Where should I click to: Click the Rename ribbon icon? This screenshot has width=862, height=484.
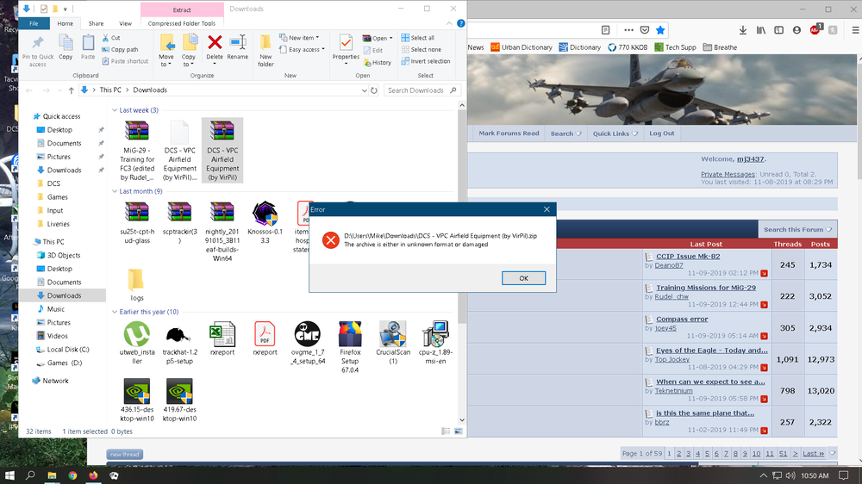[238, 47]
